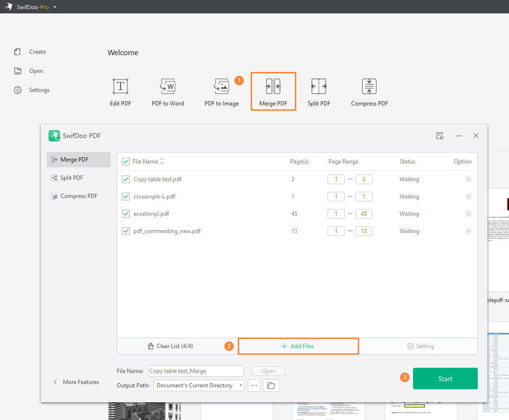Click the Option column header
Screen dimensions: 509x420
click(x=462, y=162)
